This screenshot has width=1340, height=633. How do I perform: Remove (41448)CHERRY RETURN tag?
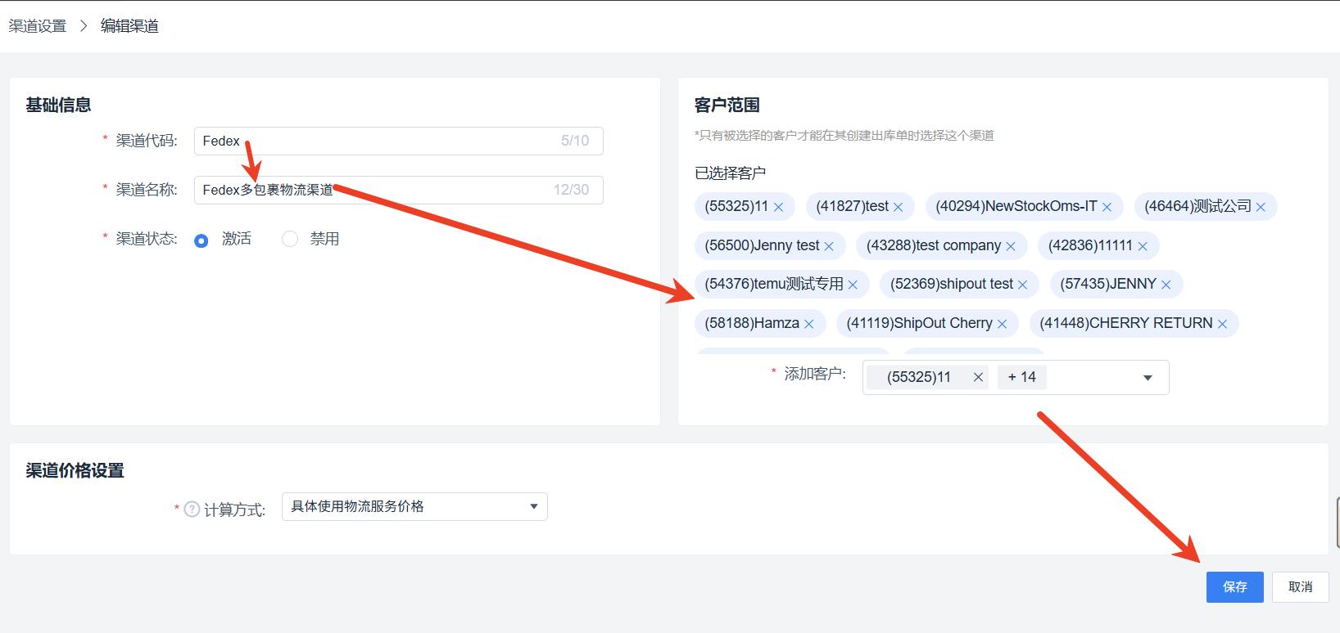[1222, 324]
